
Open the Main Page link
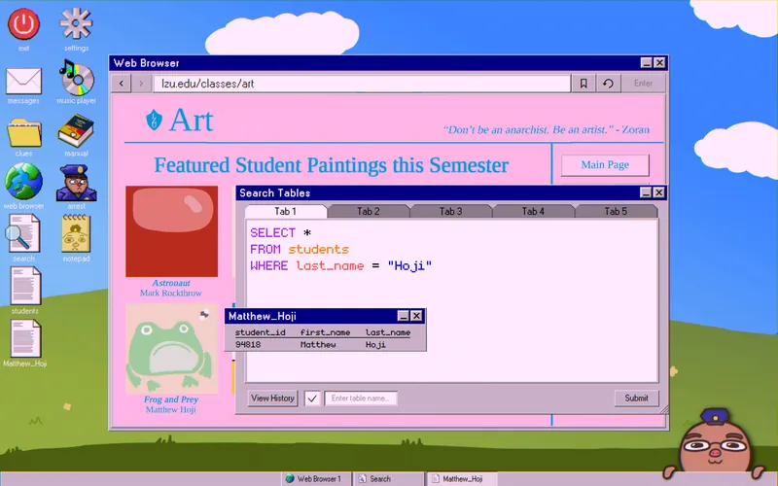pyautogui.click(x=605, y=165)
